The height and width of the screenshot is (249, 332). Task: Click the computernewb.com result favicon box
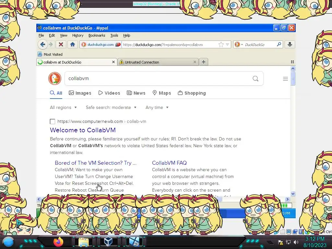pyautogui.click(x=53, y=122)
